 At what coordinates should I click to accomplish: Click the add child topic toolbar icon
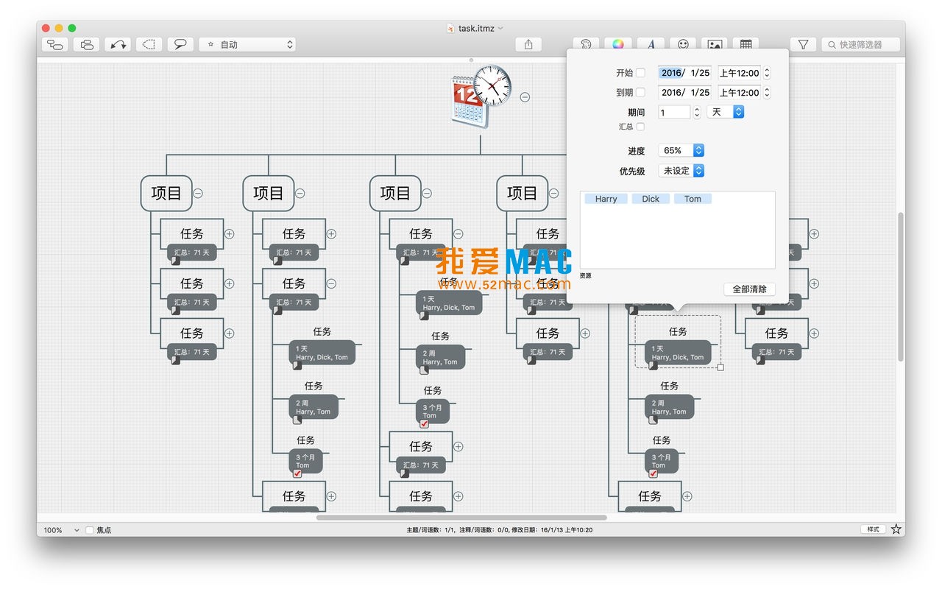[x=55, y=45]
